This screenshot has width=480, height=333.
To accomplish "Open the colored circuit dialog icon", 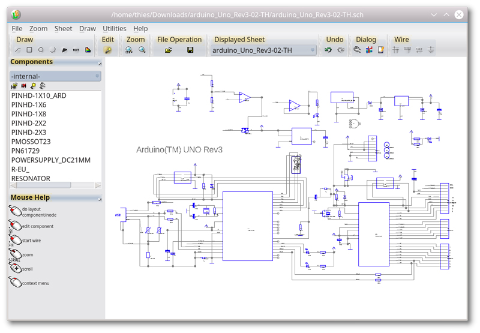I will pyautogui.click(x=369, y=50).
